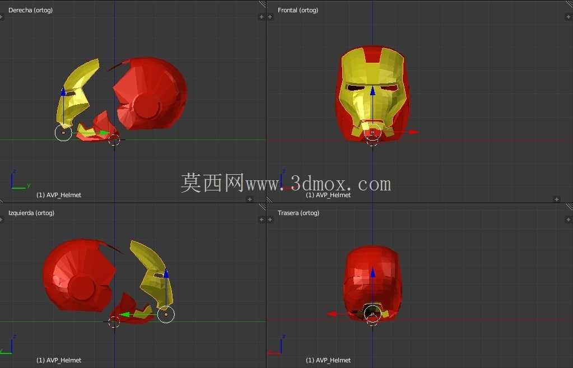Click split-area corner widget of Izquierda view

[262, 207]
